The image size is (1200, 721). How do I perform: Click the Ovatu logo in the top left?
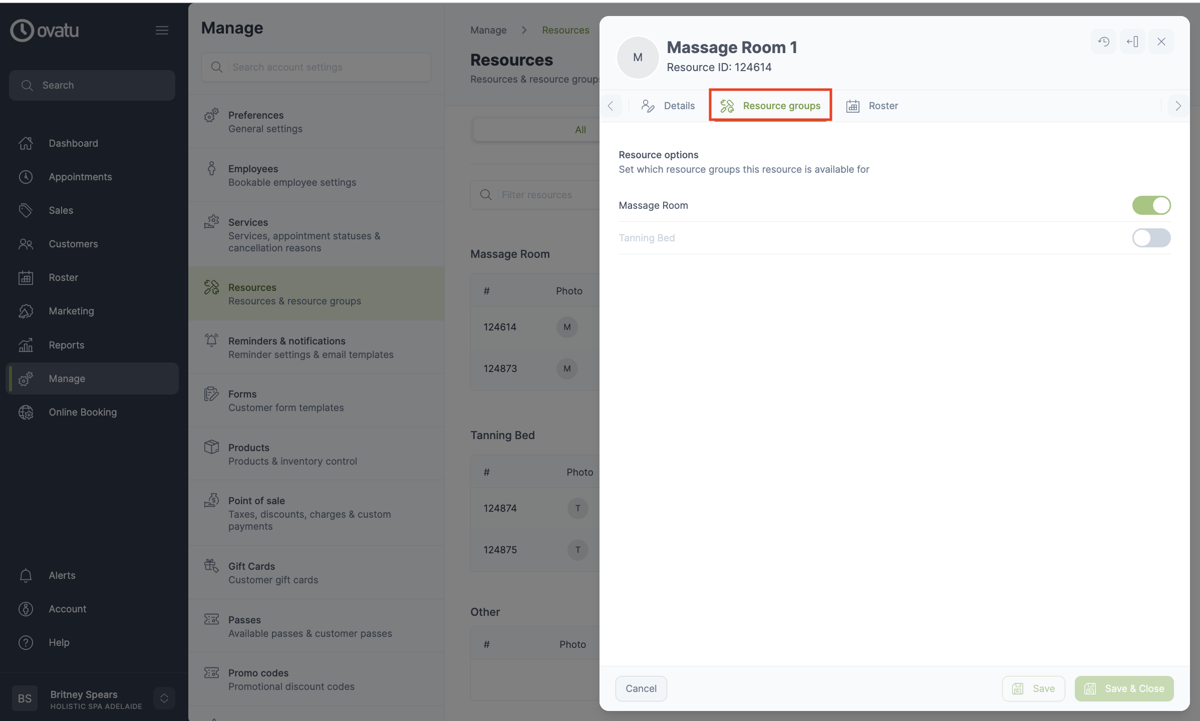44,31
